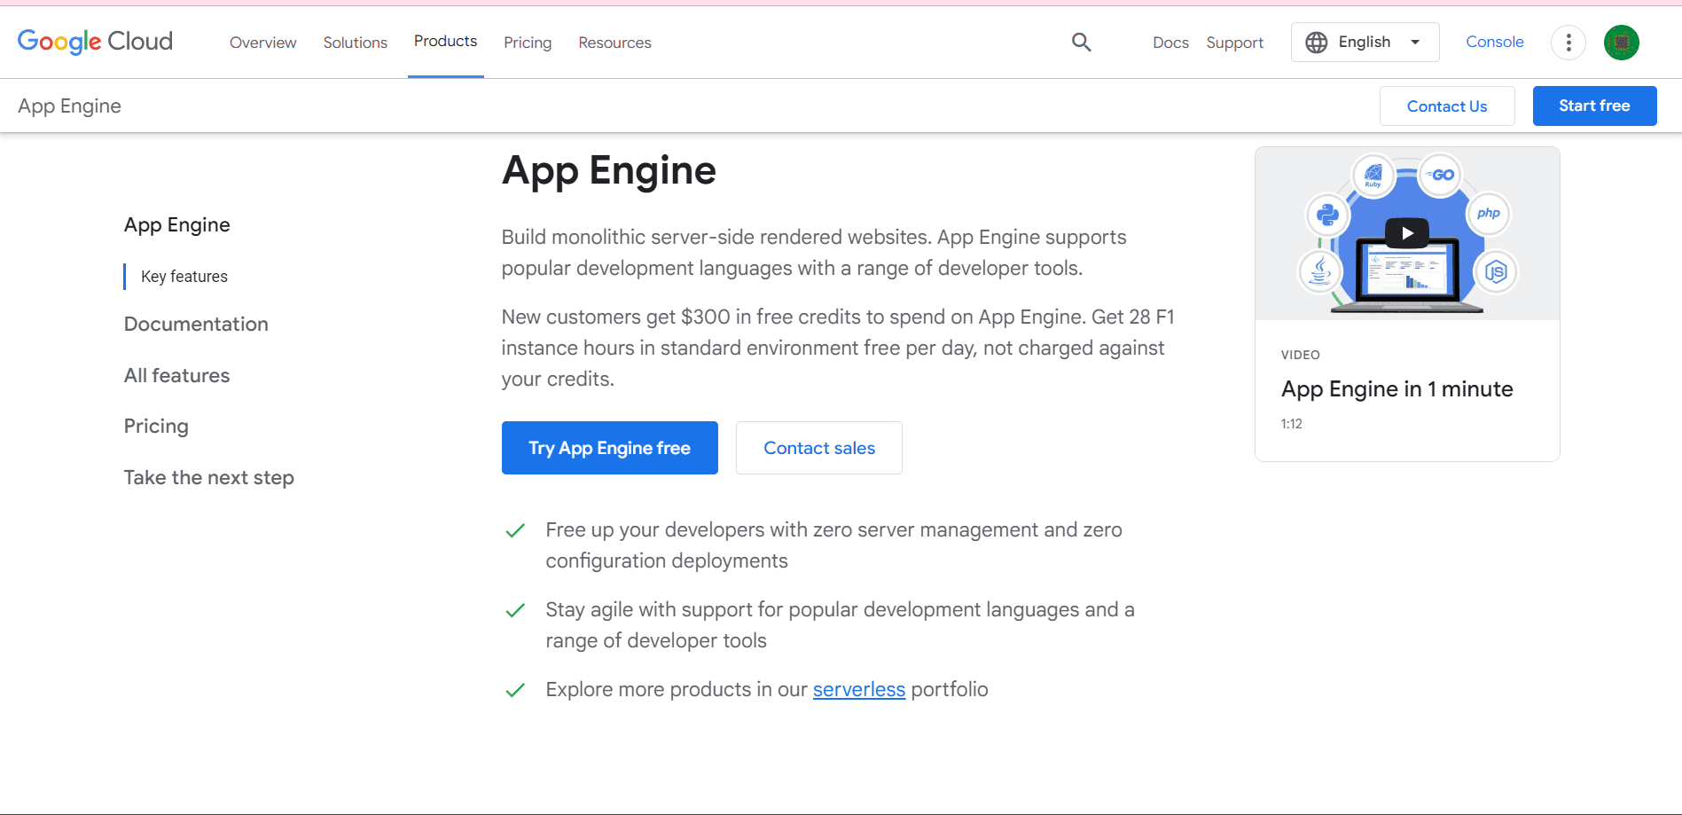Open the Resources nav item
1682x815 pixels.
[x=614, y=43]
